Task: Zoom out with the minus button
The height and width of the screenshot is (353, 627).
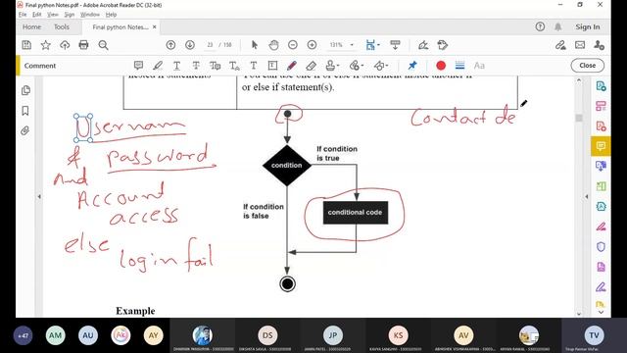Action: point(293,45)
